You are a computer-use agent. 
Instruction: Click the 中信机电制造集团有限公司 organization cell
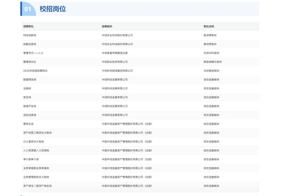pos(117,71)
